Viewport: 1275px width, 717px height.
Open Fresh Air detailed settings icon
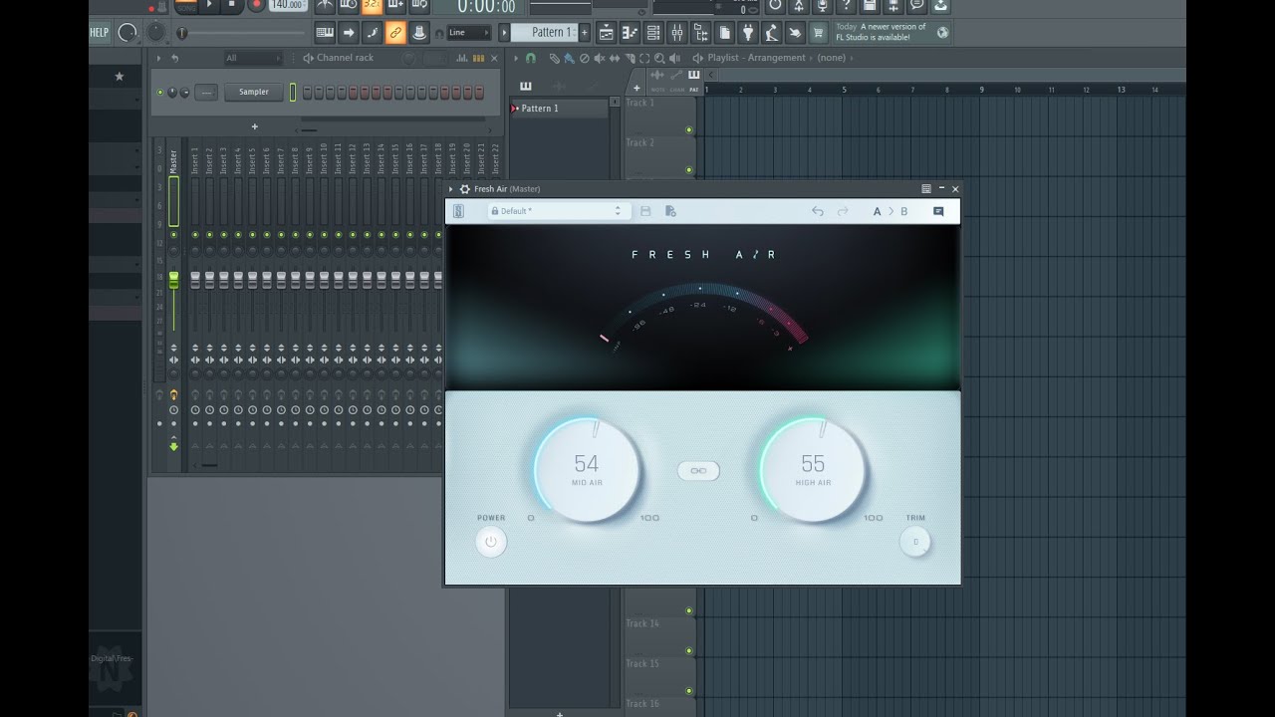click(x=926, y=188)
